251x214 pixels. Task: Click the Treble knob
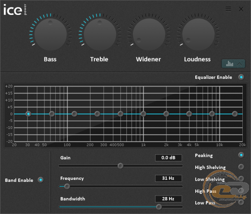click(100, 34)
